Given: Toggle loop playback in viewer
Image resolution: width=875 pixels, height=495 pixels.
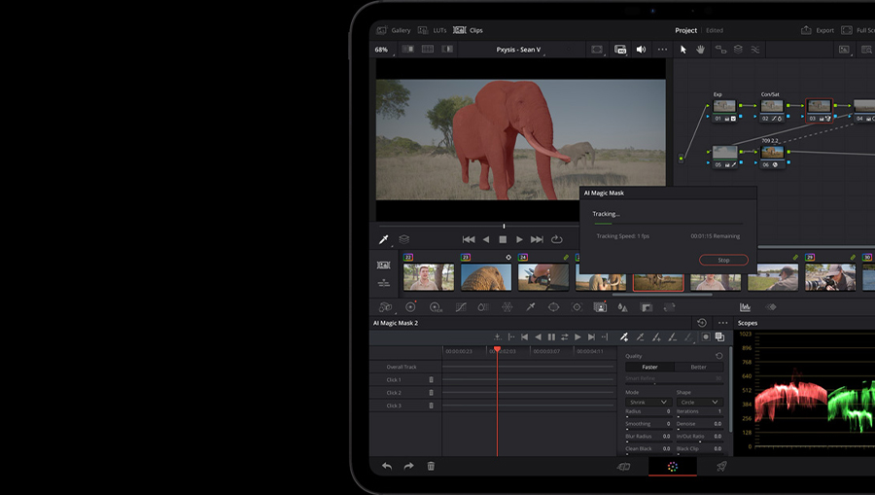Looking at the screenshot, I should coord(557,239).
